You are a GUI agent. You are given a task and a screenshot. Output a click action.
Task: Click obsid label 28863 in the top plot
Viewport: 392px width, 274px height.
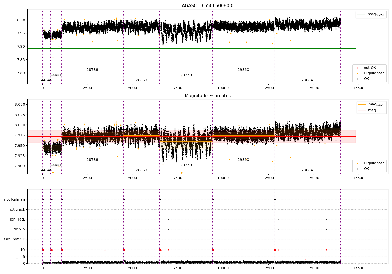click(x=141, y=80)
